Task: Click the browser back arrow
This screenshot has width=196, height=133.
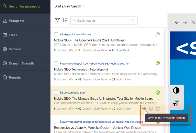Action: (x=177, y=22)
